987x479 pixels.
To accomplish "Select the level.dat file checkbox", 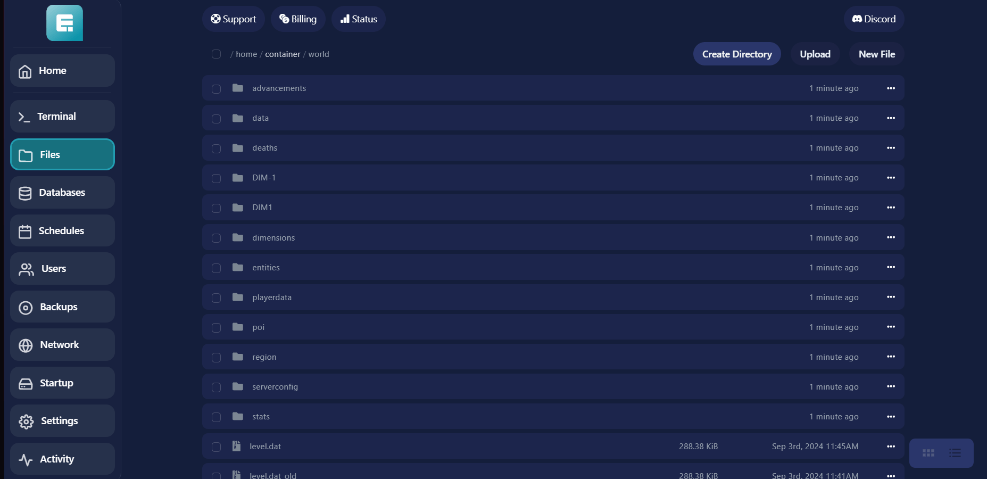I will coord(216,447).
